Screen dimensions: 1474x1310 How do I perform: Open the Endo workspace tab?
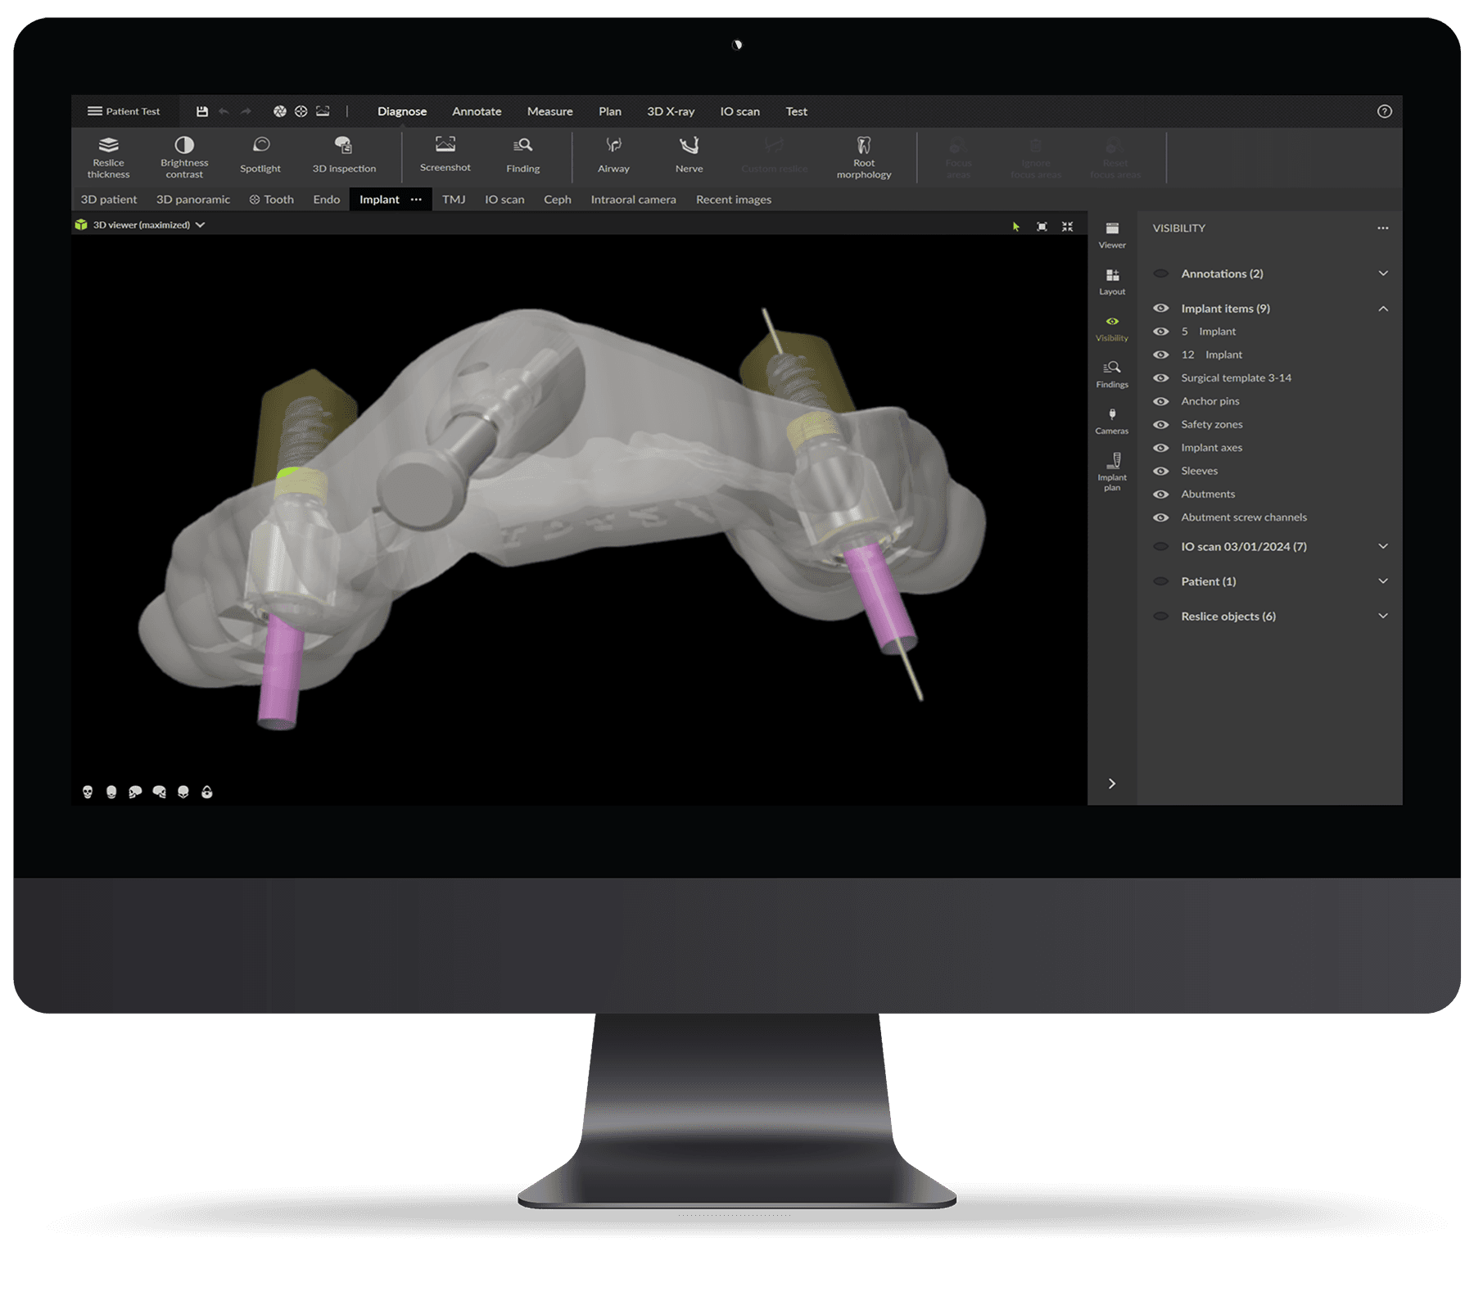(x=326, y=200)
